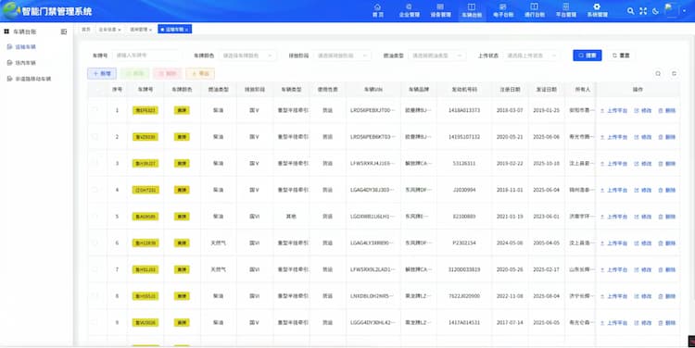Click the yellow plate number tag in row 1
Screen dimensions: 695x348
tap(145, 110)
